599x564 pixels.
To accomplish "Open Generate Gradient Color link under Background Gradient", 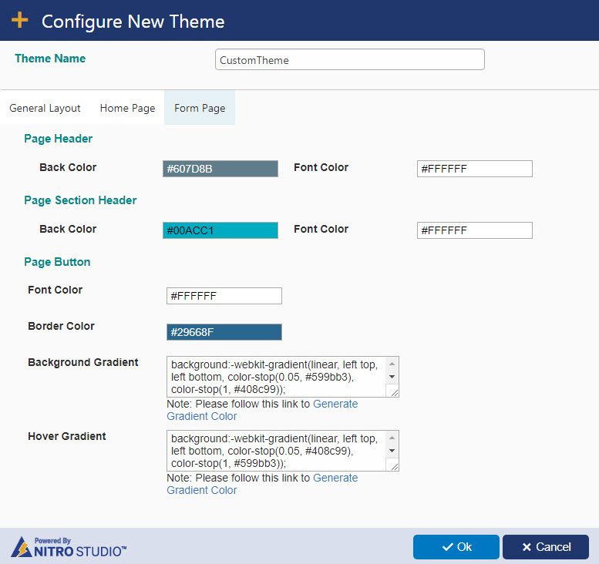I will (x=262, y=410).
